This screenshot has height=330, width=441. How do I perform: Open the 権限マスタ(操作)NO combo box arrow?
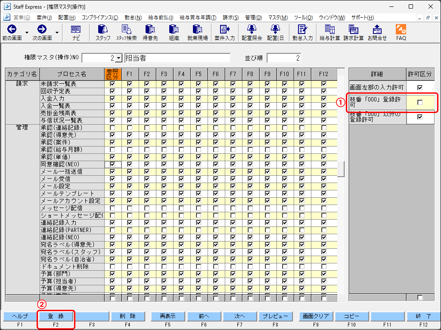point(119,58)
